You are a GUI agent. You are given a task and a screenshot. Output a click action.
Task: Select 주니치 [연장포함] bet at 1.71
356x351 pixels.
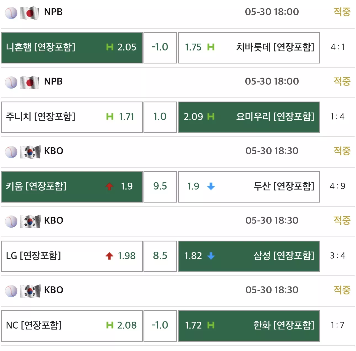(x=72, y=117)
